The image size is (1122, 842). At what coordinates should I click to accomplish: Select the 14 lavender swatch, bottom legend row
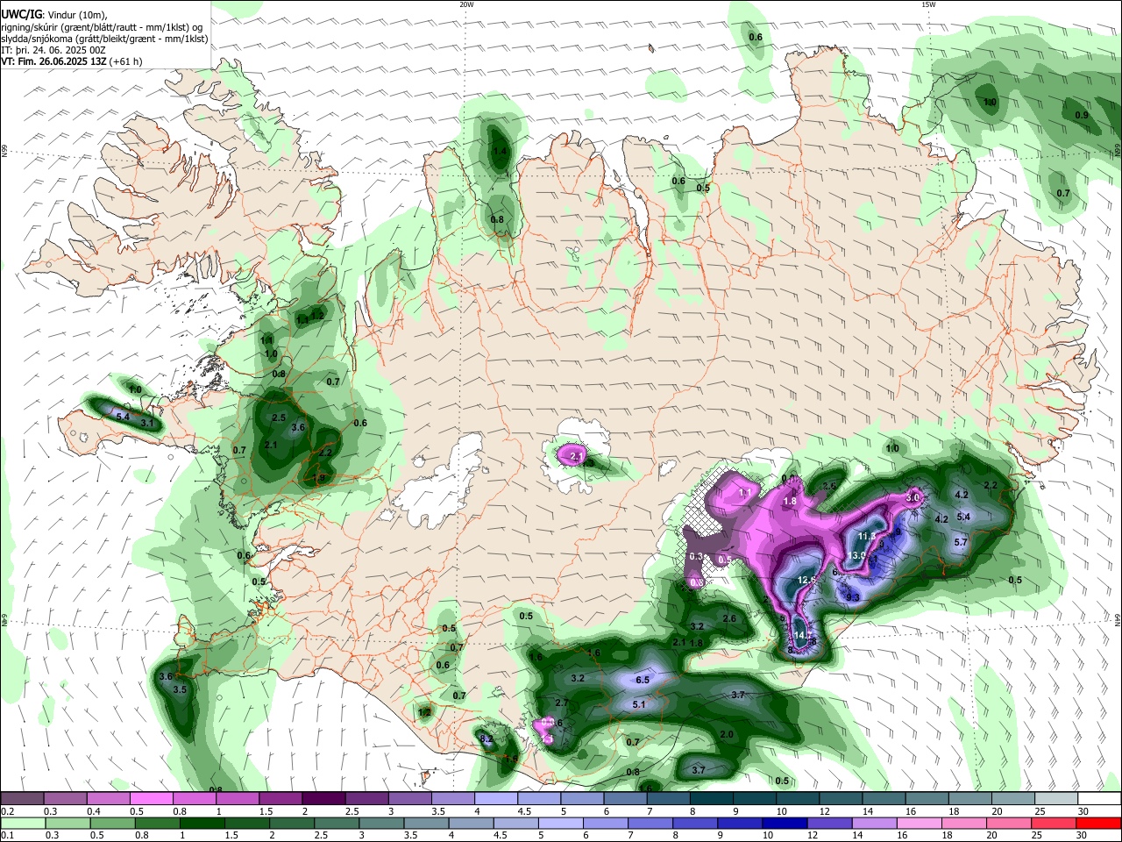tap(874, 823)
